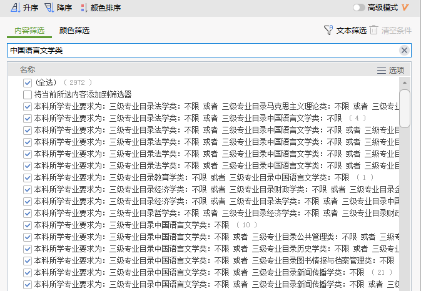
Task: Select the row text mentioning 历史学类
Action: tap(216, 249)
